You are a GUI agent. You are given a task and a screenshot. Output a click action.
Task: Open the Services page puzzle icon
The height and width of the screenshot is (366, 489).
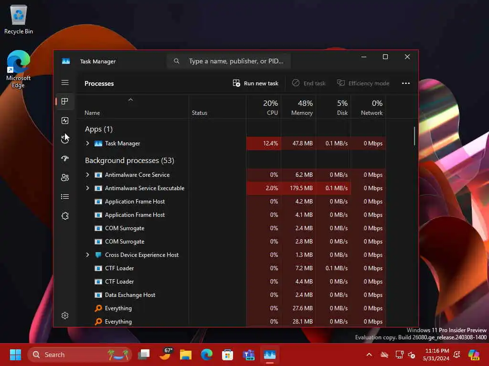click(65, 216)
